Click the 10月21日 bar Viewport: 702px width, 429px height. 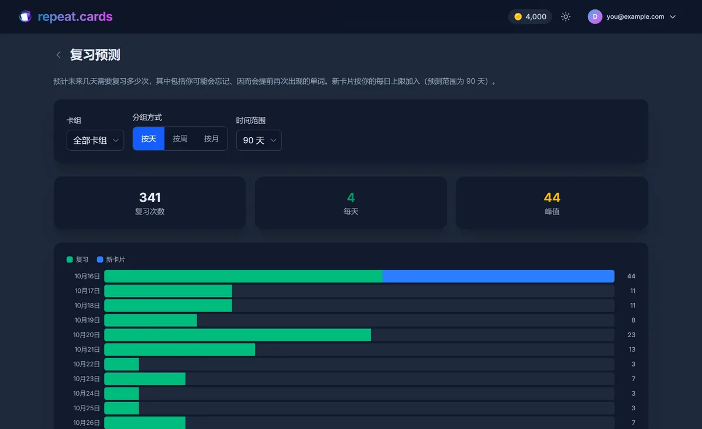[x=180, y=350]
